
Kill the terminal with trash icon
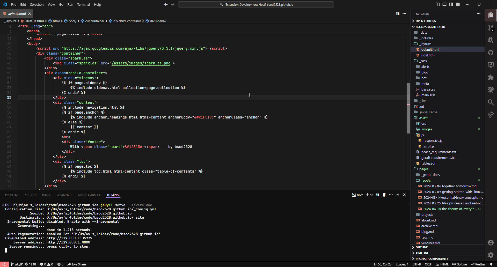click(x=384, y=195)
